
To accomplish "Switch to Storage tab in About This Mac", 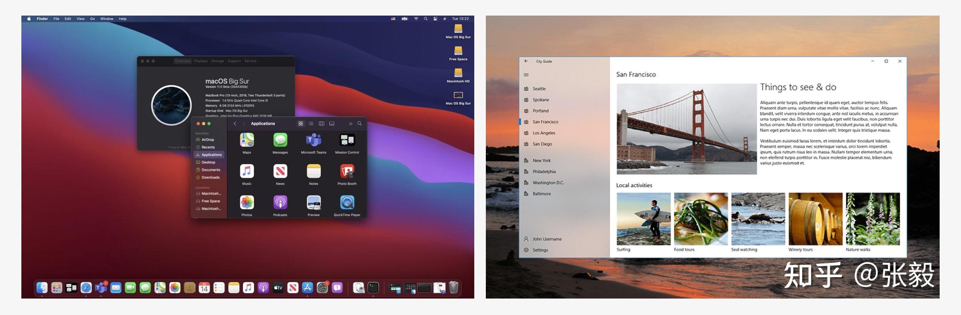I will tap(218, 61).
